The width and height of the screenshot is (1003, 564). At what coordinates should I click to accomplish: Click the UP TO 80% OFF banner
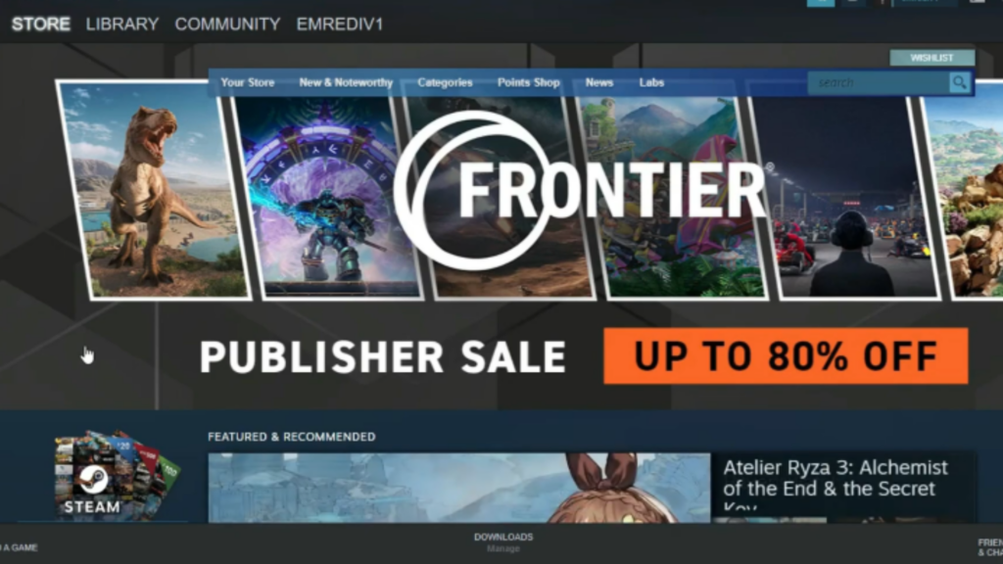pyautogui.click(x=786, y=356)
